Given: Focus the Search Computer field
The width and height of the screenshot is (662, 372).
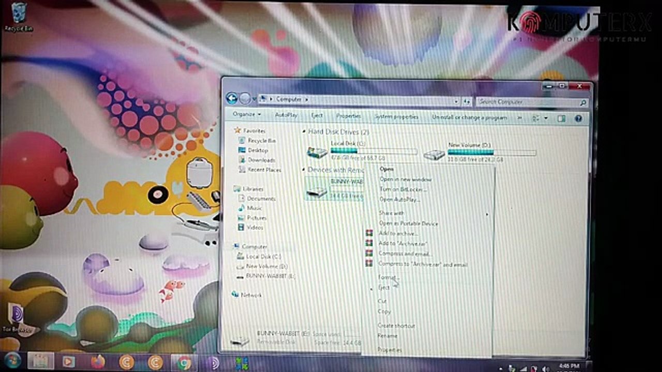Looking at the screenshot, I should [532, 102].
